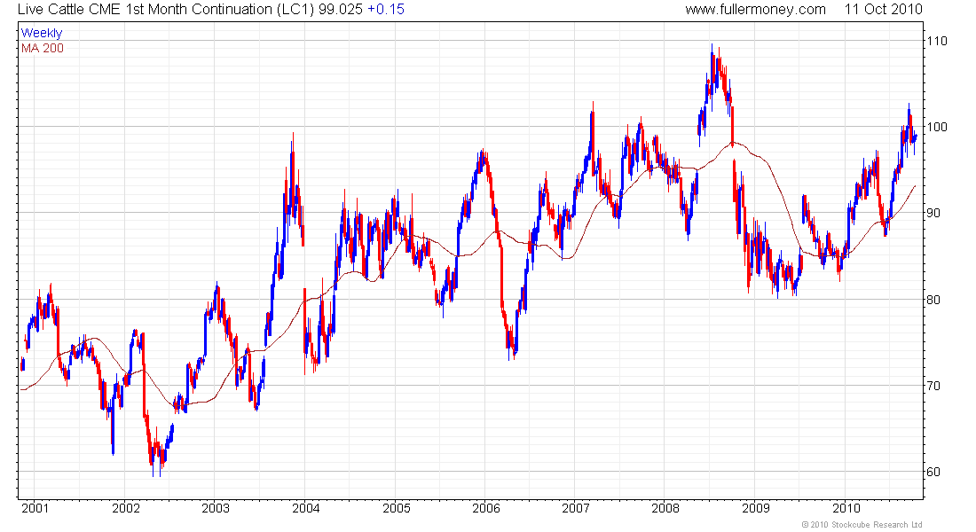Click the 2007 year axis label
This screenshot has width=976, height=532.
pyautogui.click(x=576, y=508)
